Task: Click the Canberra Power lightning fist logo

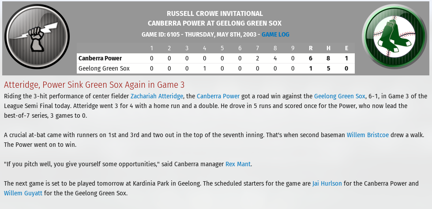Action: [37, 36]
